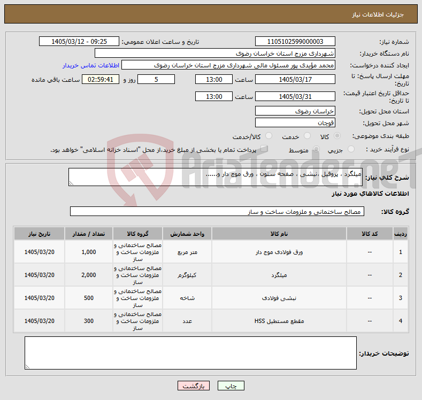The height and width of the screenshot is (400, 422).
Task: Click the متر مربع unit cell
Action: [187, 252]
